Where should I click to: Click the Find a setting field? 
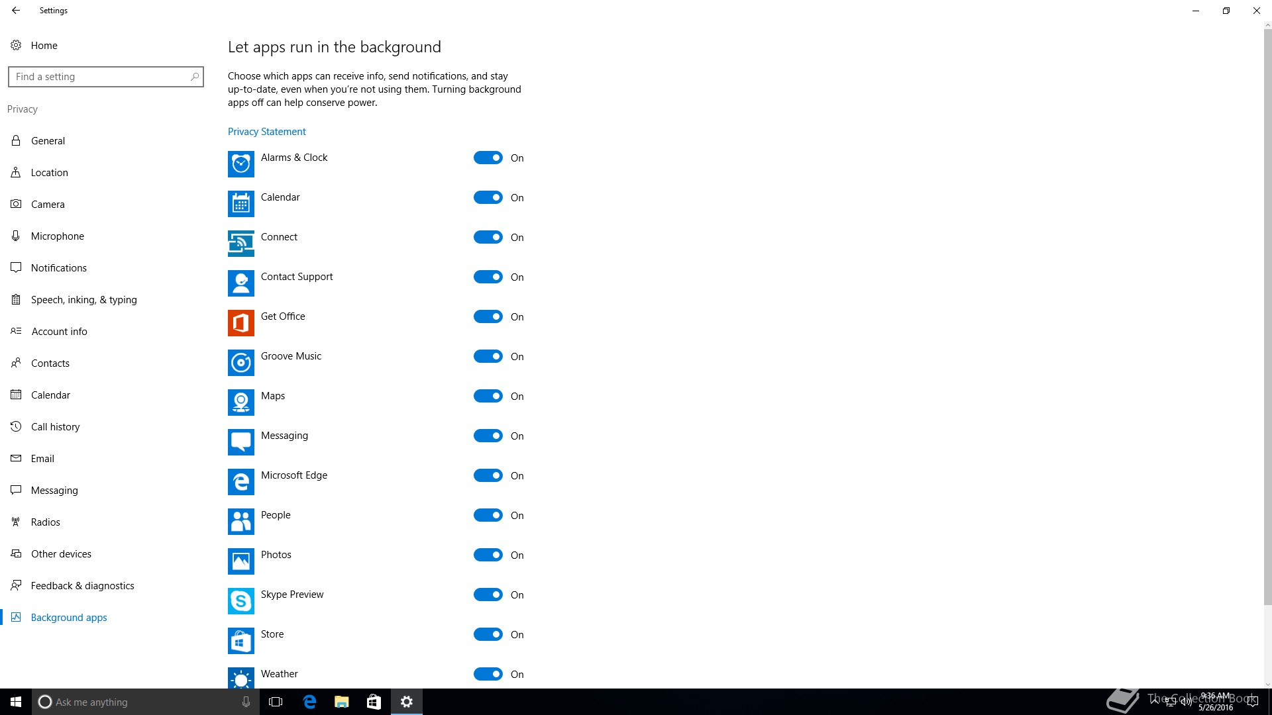coord(99,77)
